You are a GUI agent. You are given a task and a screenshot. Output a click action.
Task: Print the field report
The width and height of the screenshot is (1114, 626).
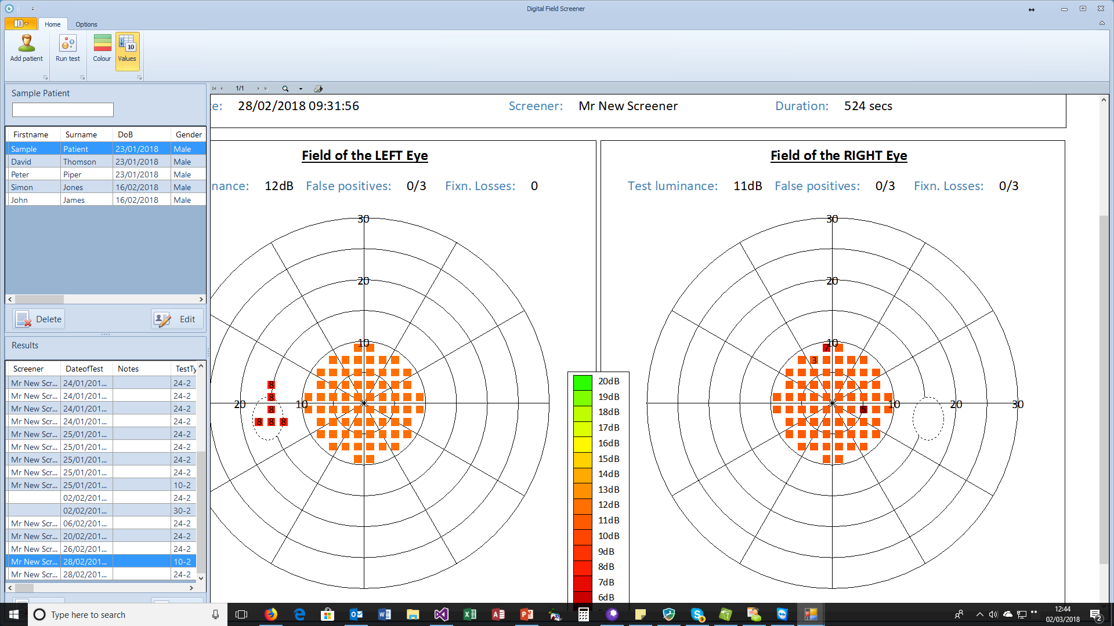pos(318,89)
